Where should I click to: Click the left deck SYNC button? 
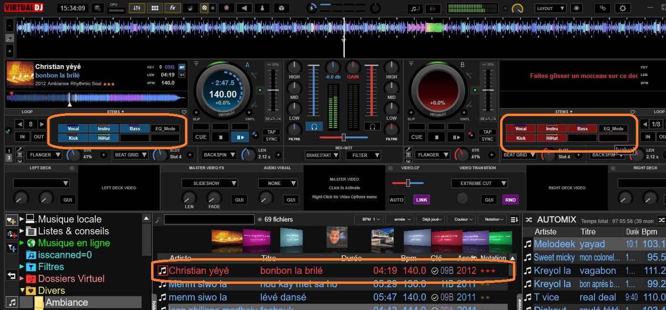(271, 139)
